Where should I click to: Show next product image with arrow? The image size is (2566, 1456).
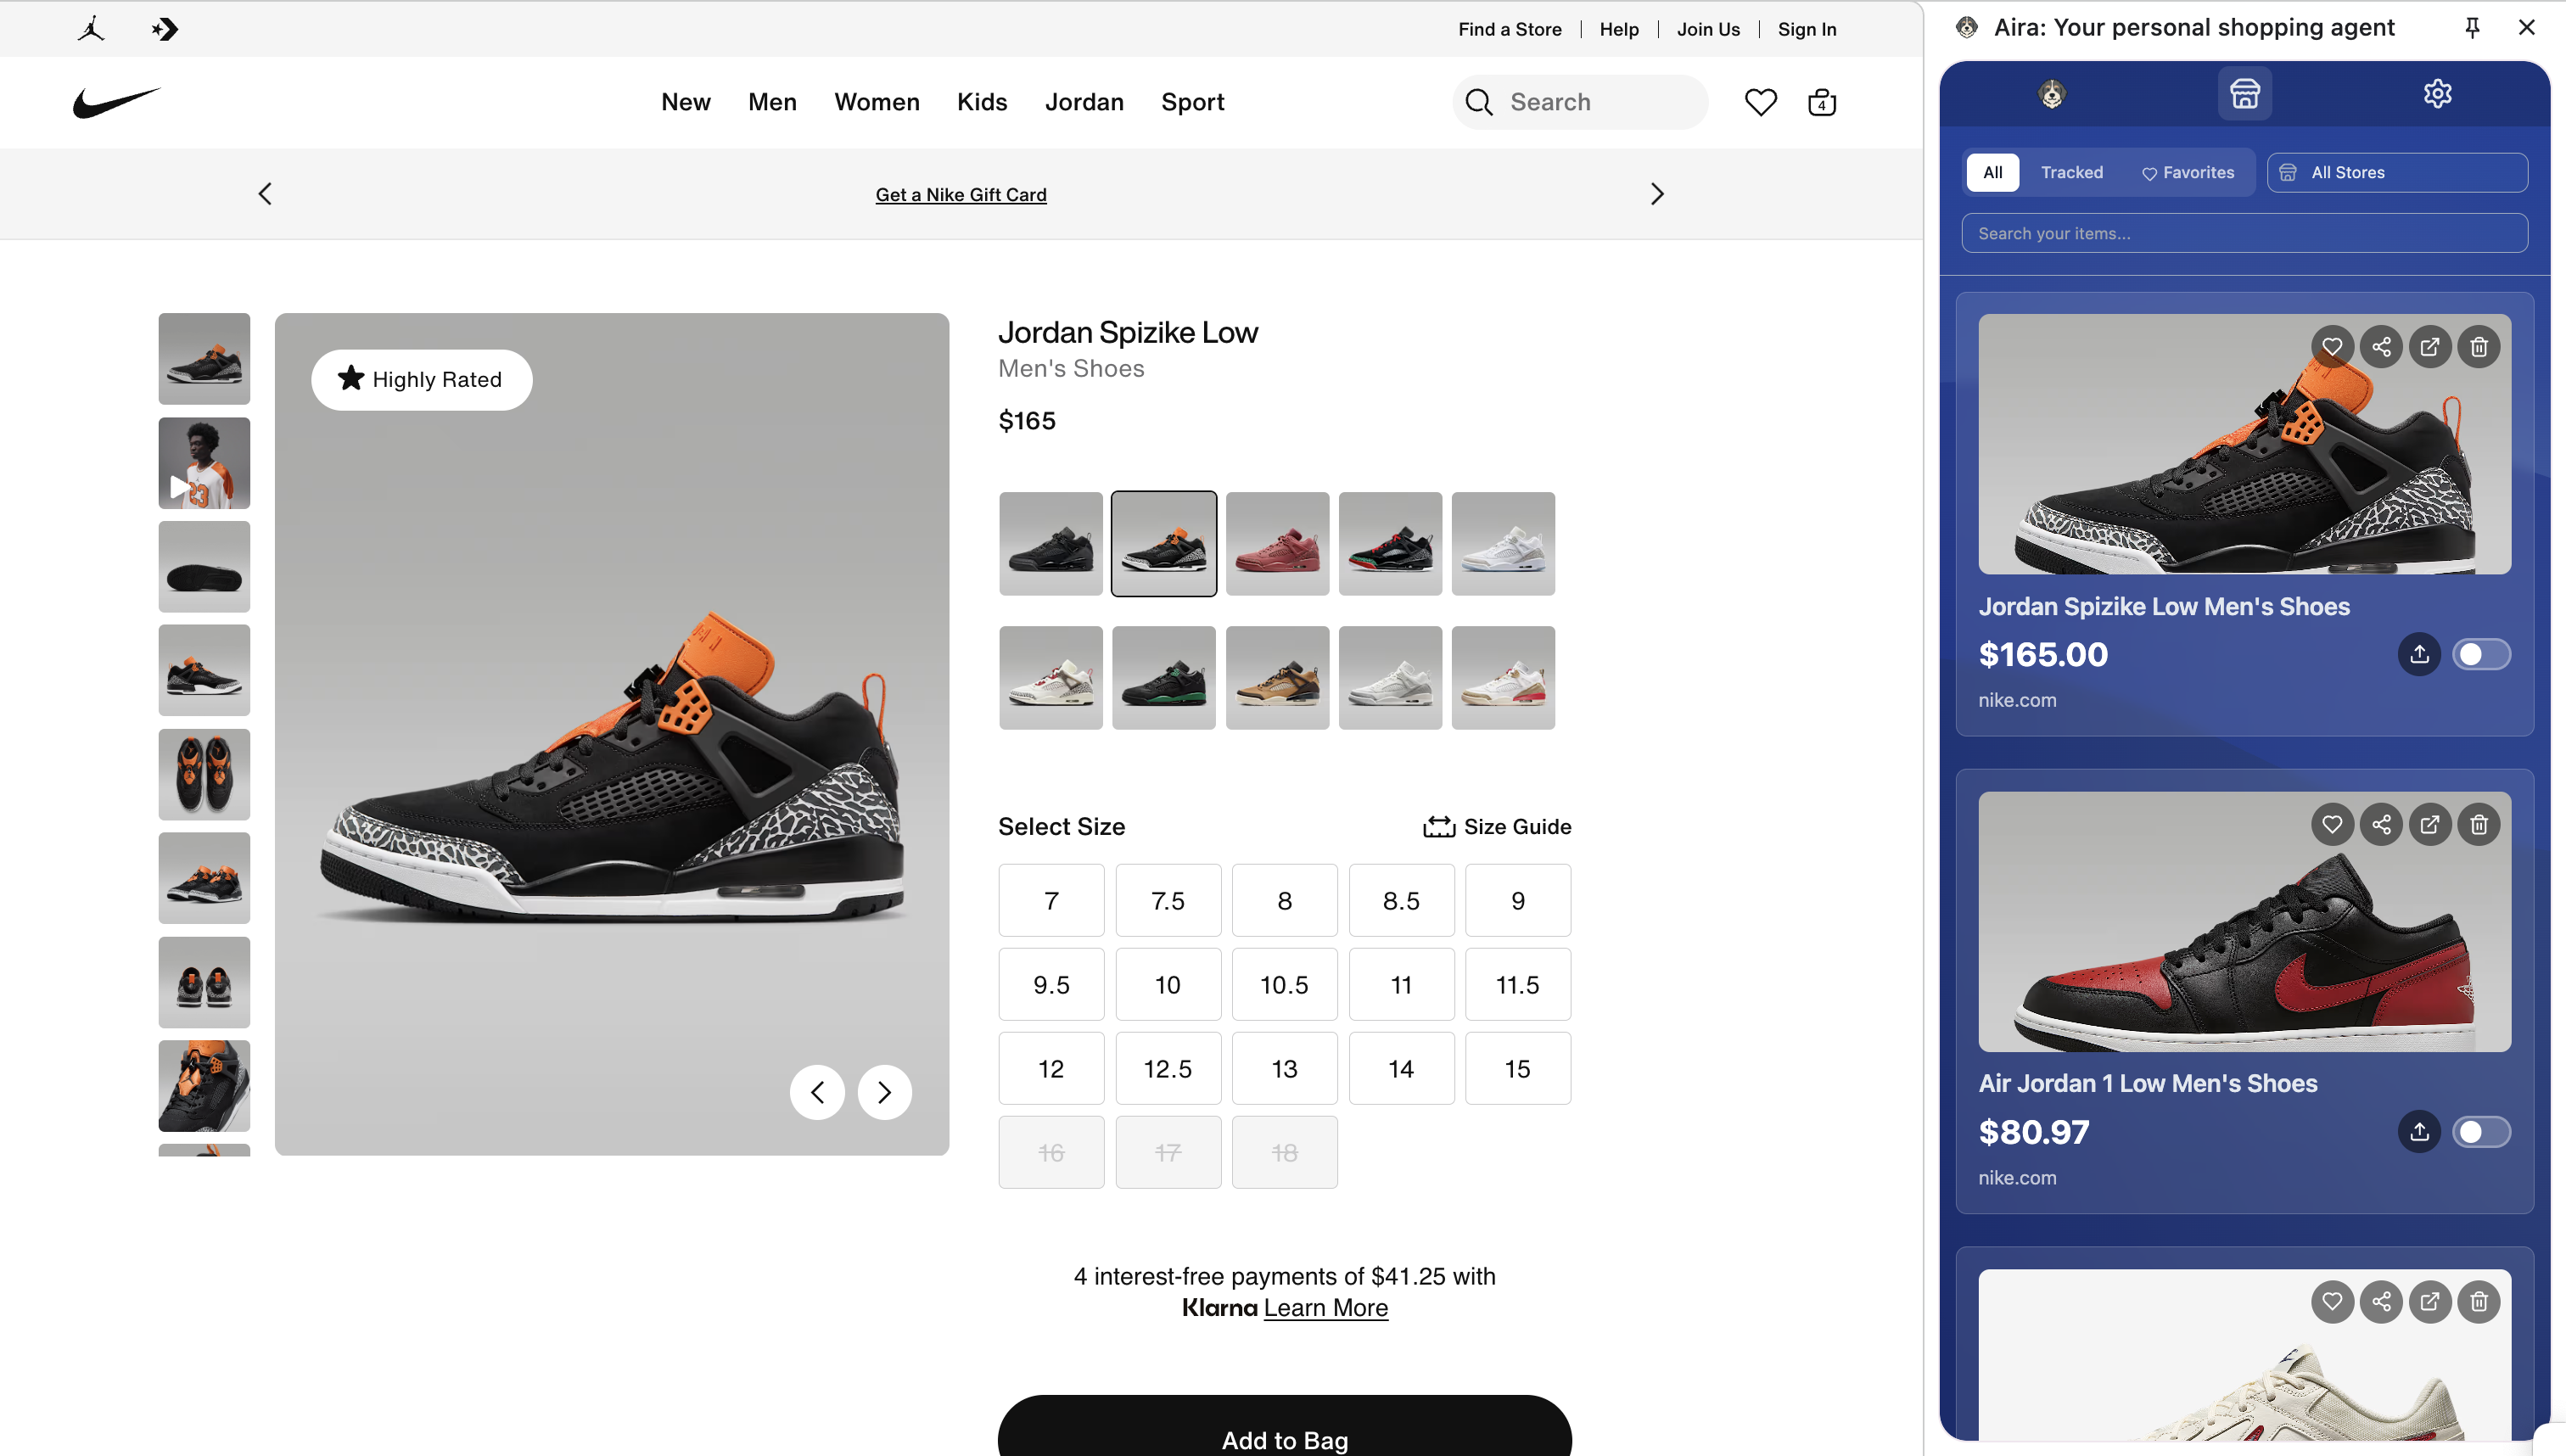point(884,1092)
